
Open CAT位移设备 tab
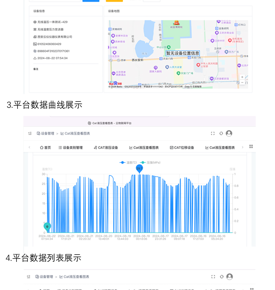pos(182,148)
